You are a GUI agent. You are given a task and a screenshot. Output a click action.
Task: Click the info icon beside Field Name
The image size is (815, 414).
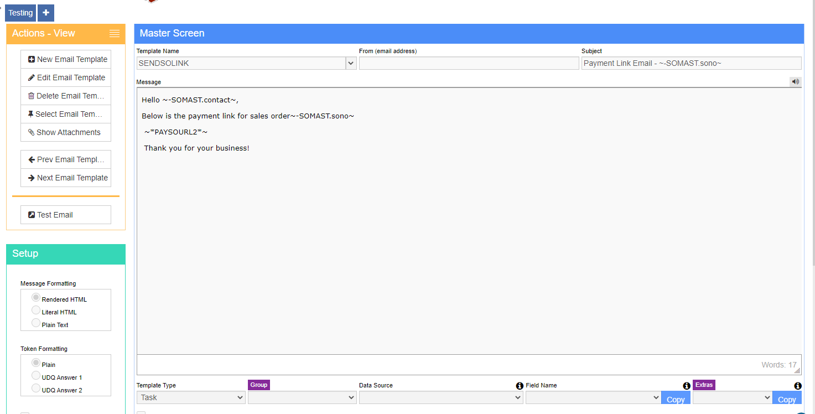click(687, 386)
